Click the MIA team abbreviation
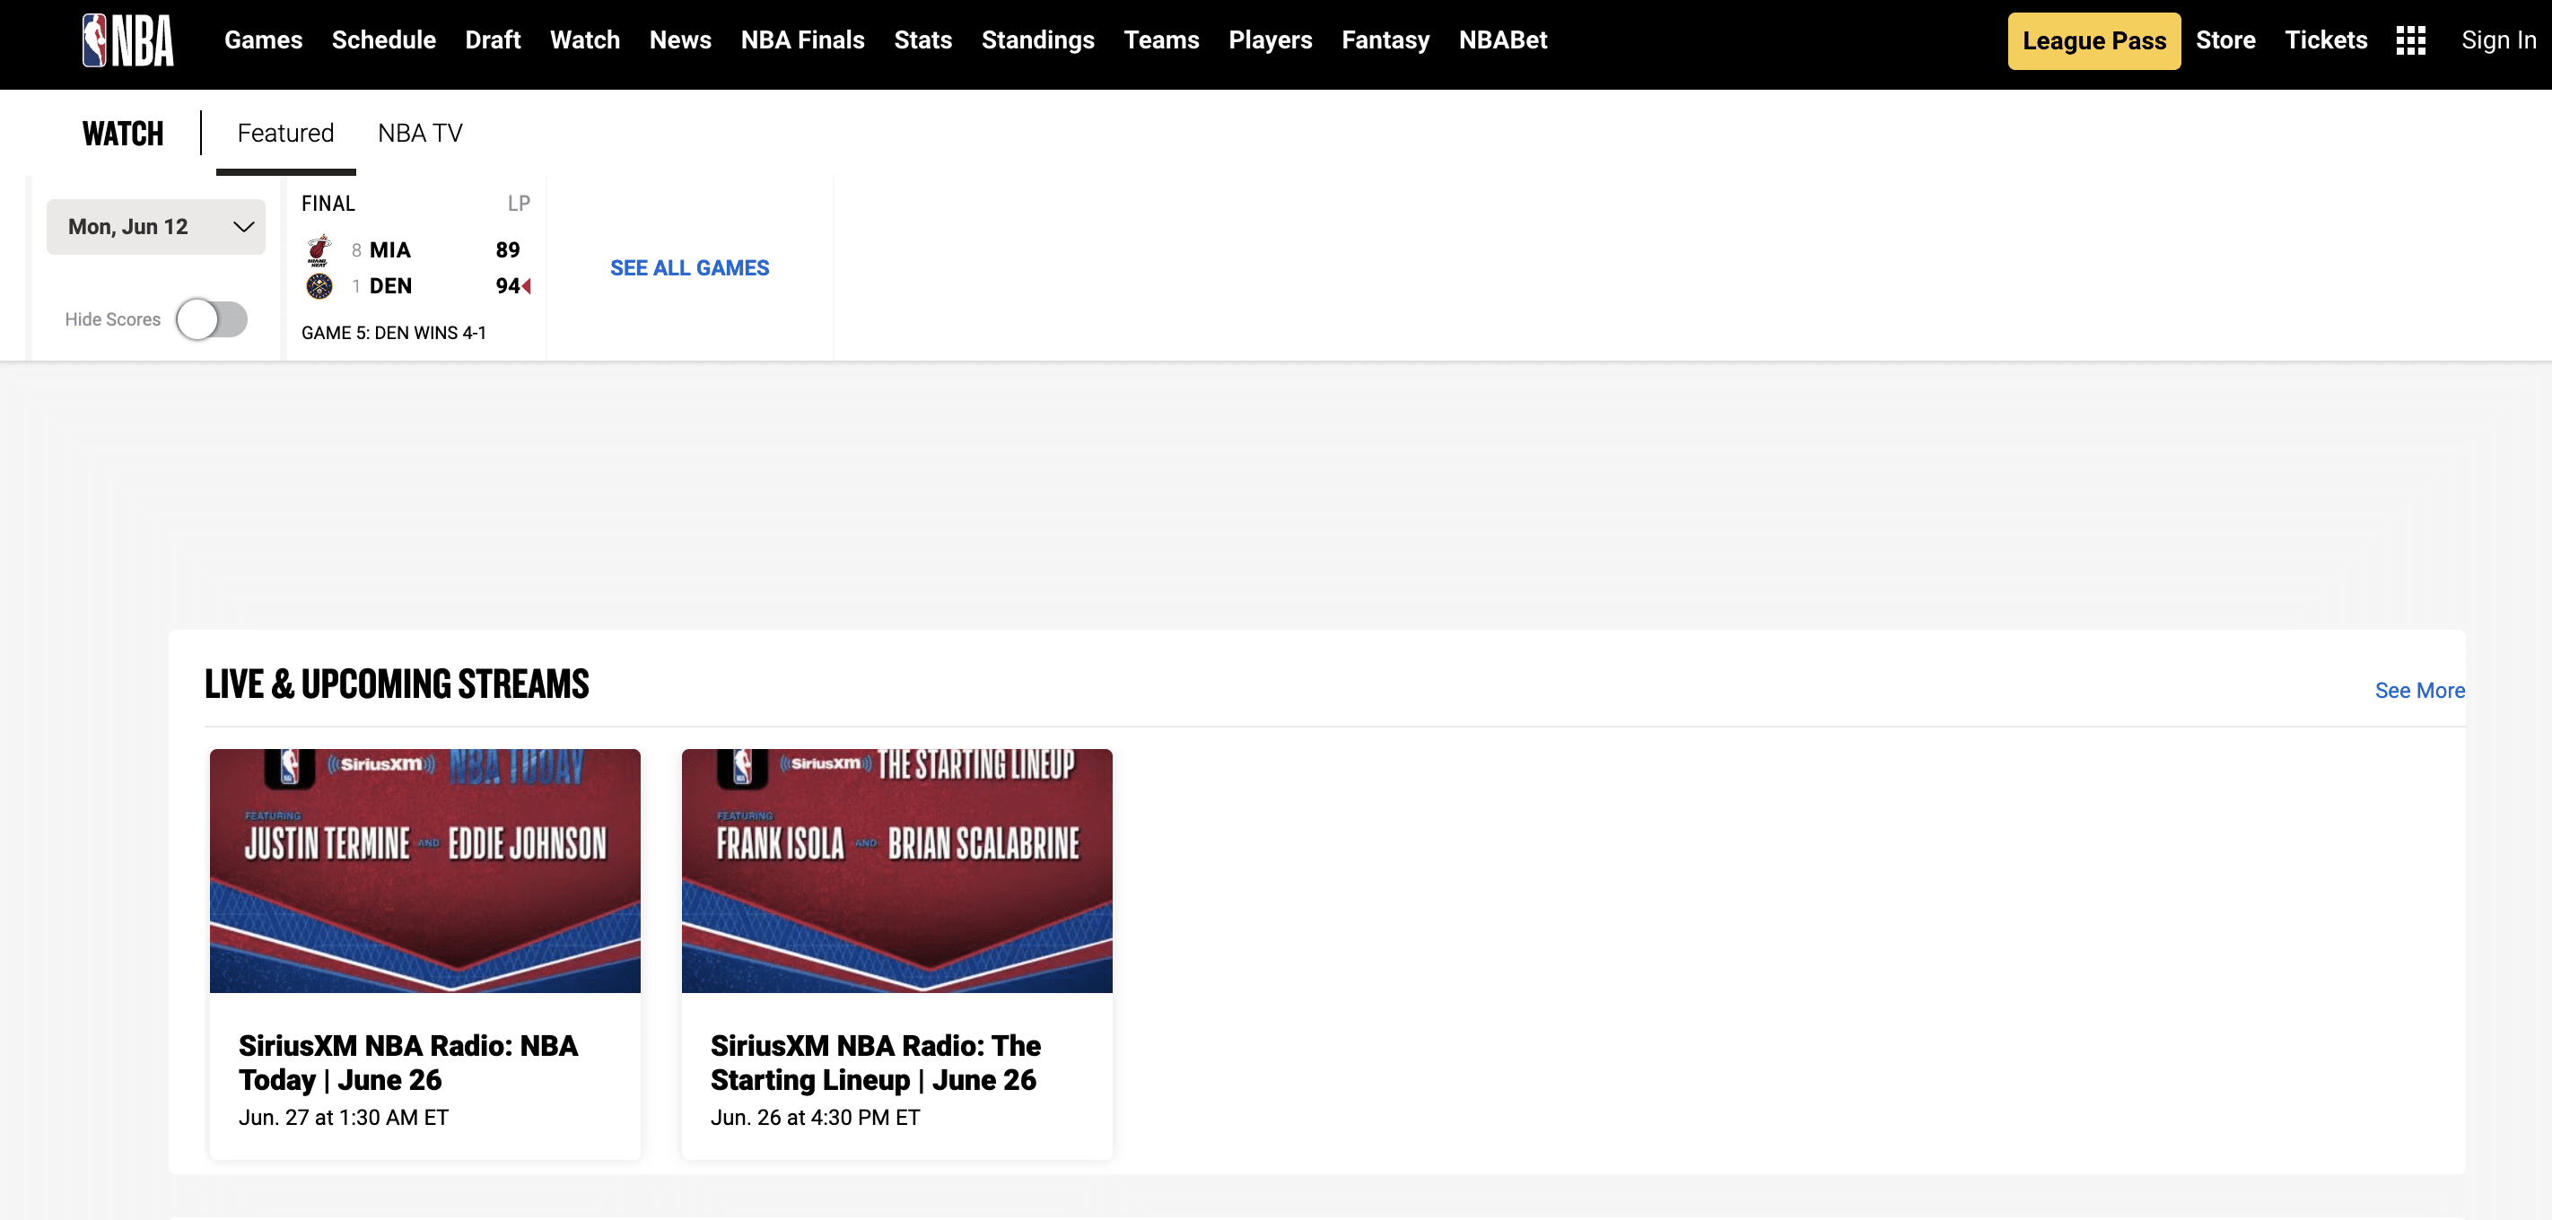 390,250
